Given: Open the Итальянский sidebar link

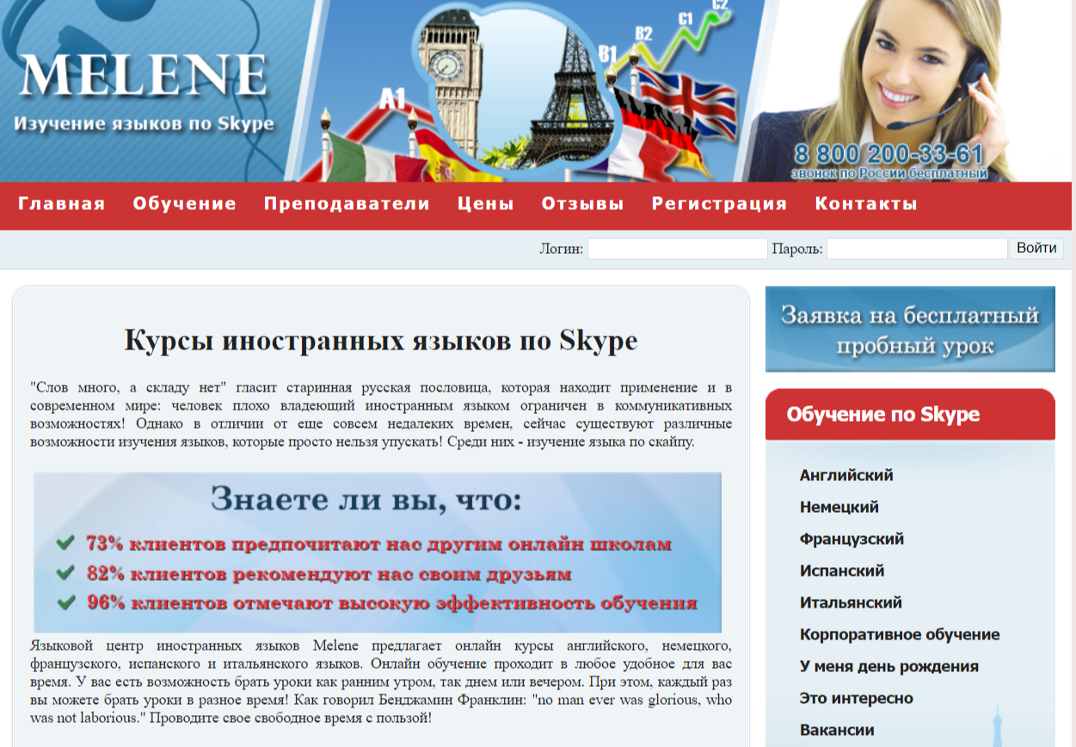Looking at the screenshot, I should click(851, 602).
